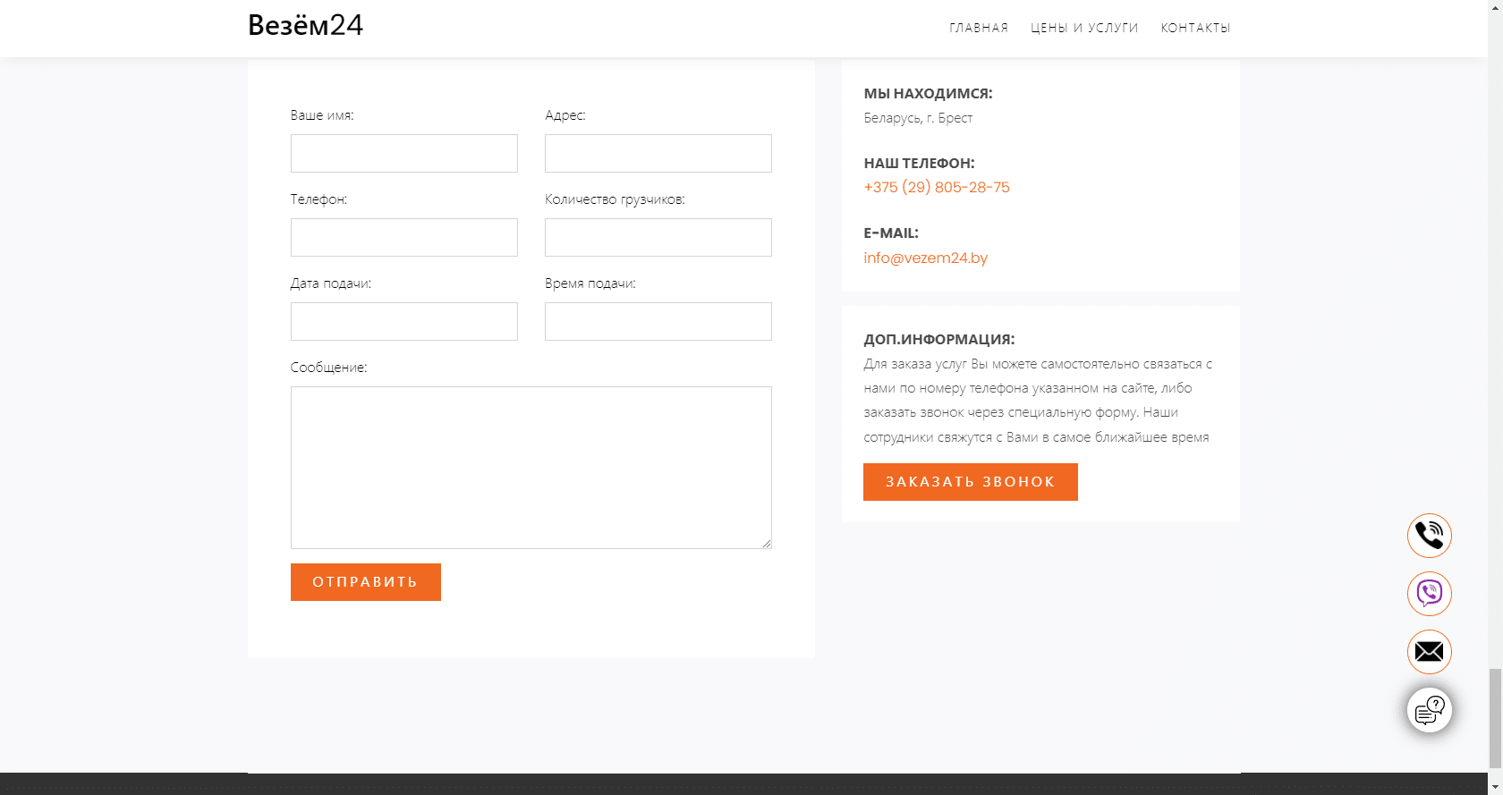Open the КОНТАКТЫ menu item
This screenshot has width=1503, height=795.
(x=1196, y=28)
